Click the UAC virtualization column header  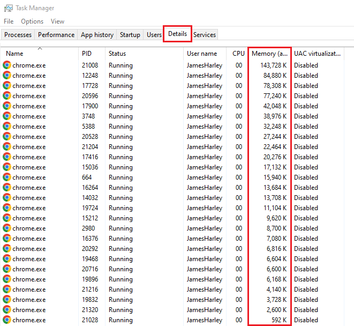click(317, 54)
